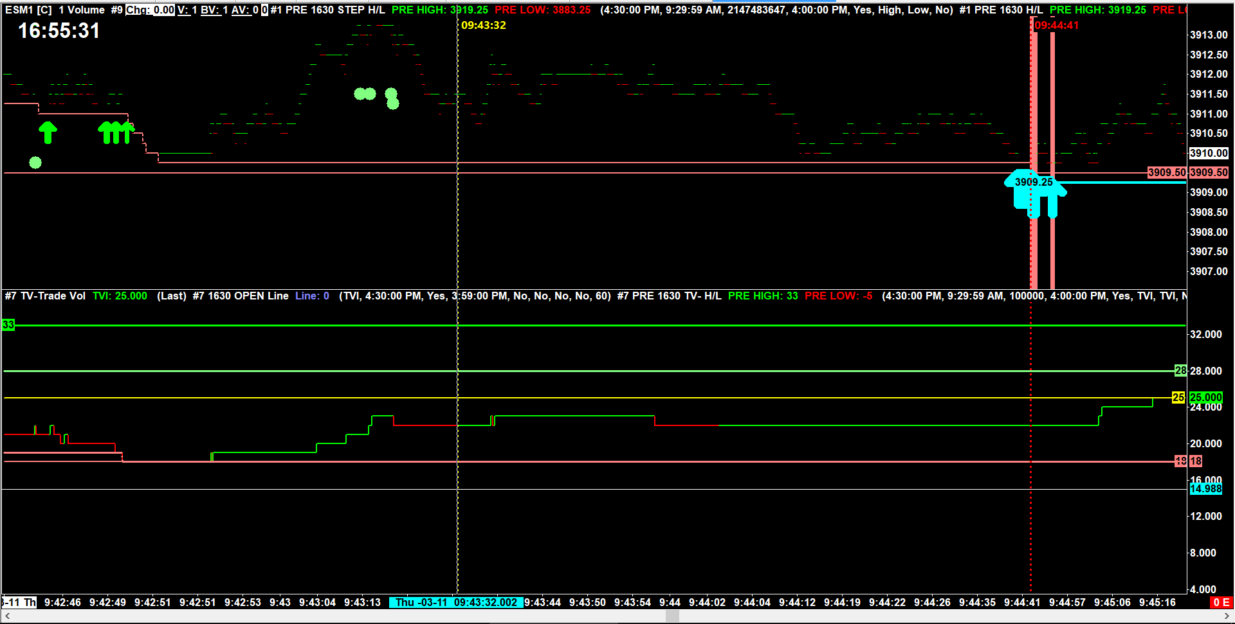Click the 3909.00 price on the scale
Viewport: 1235px width, 624px height.
point(1209,192)
